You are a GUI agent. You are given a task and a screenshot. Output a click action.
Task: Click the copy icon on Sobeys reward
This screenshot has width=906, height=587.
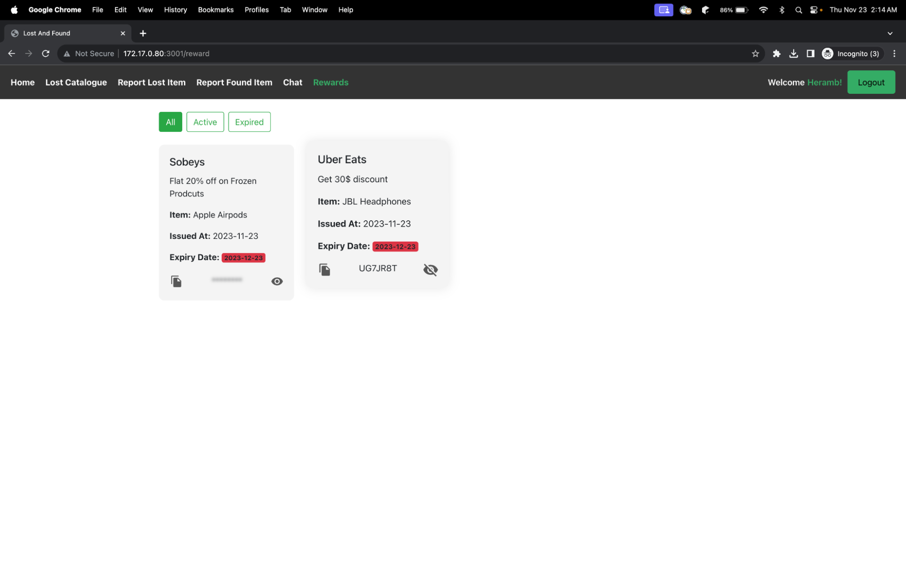(x=176, y=281)
